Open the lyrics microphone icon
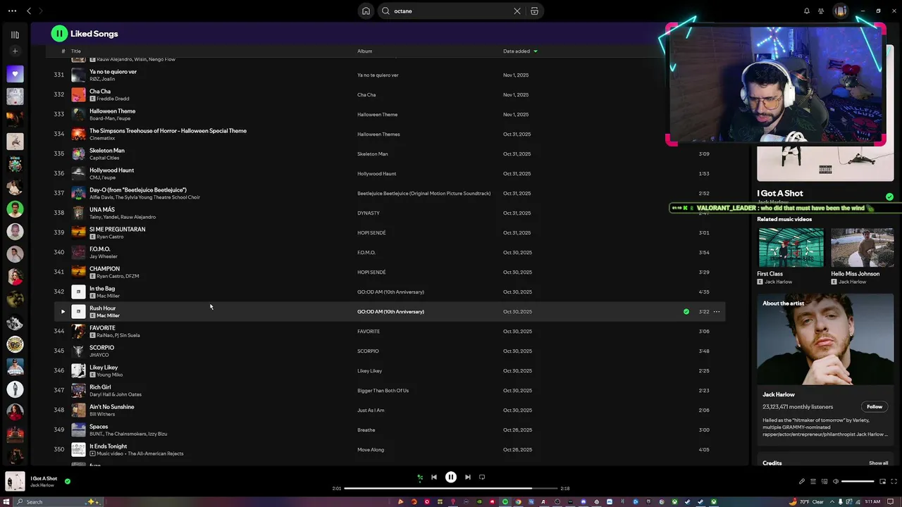This screenshot has height=507, width=902. coord(801,482)
